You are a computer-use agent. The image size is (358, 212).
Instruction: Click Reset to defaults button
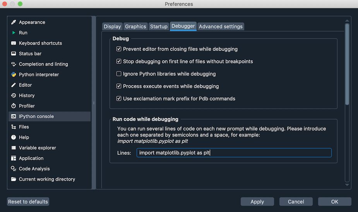(x=28, y=202)
